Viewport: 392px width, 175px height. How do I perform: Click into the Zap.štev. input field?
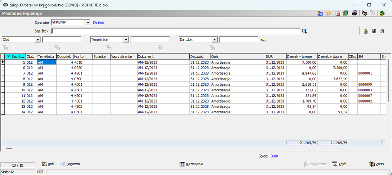pos(176,31)
